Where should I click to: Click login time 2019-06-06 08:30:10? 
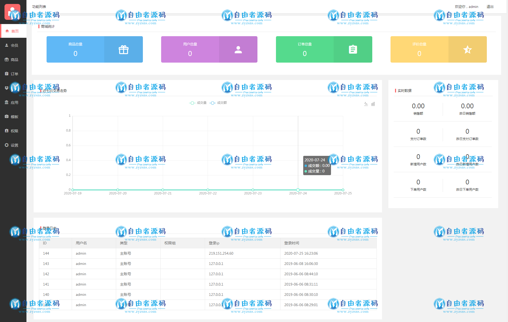301,295
